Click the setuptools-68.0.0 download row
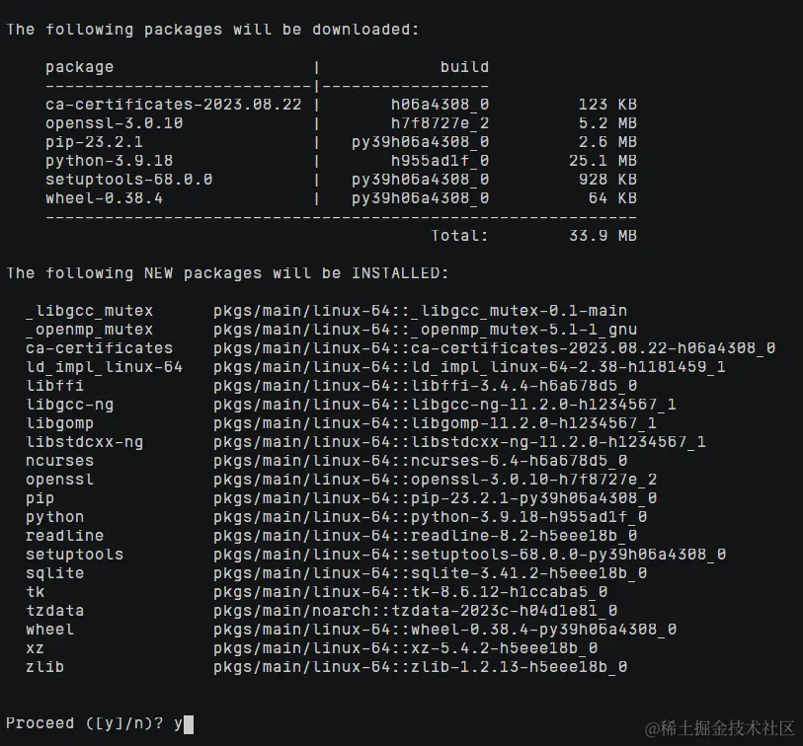The height and width of the screenshot is (746, 803). (341, 180)
